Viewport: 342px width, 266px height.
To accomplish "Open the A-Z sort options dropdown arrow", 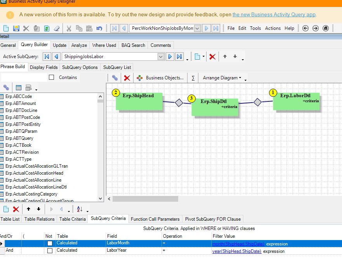I will [x=87, y=211].
